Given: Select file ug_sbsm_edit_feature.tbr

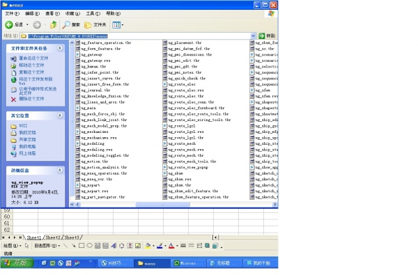Looking at the screenshot, I should point(193,191).
